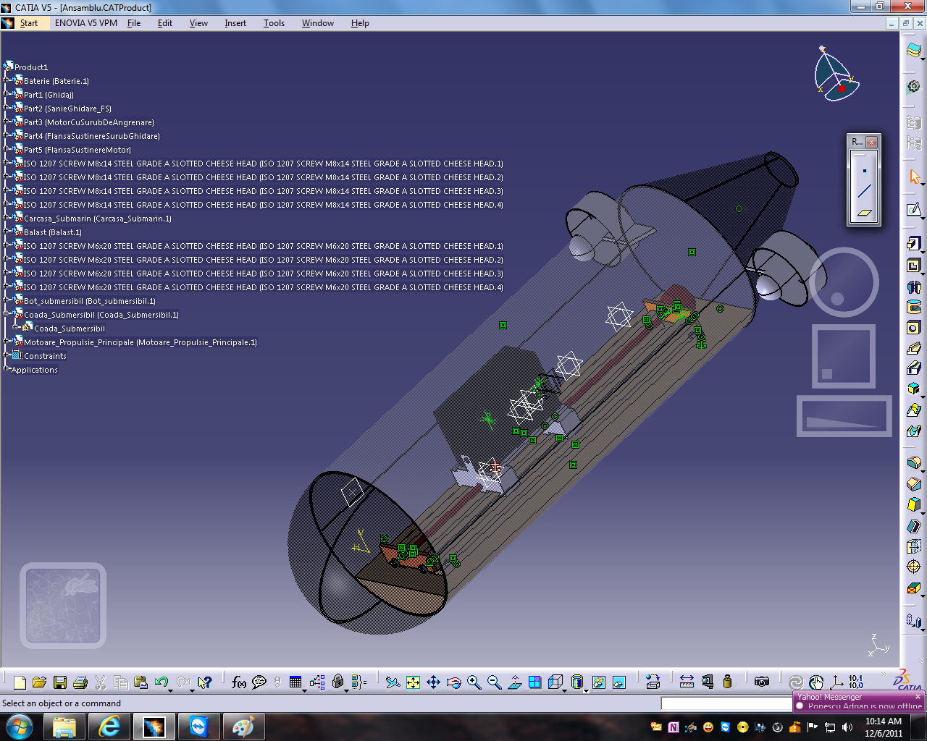
Task: Select the Zoom In tool on the bottom toolbar
Action: pyautogui.click(x=473, y=681)
